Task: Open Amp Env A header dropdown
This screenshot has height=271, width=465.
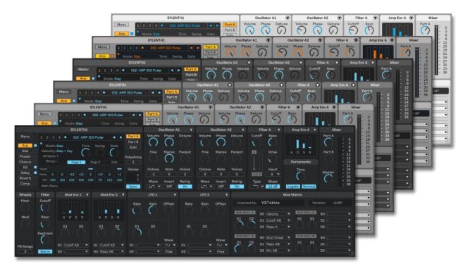Action: (315, 130)
